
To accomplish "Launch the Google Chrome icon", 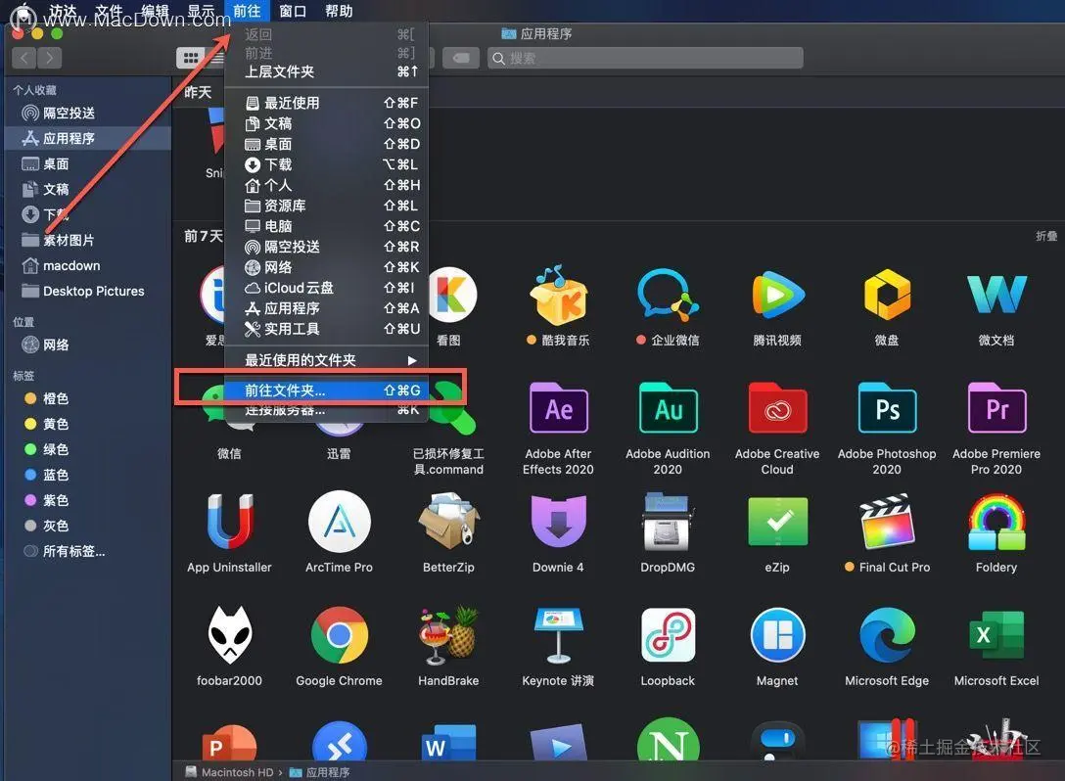I will coord(339,635).
